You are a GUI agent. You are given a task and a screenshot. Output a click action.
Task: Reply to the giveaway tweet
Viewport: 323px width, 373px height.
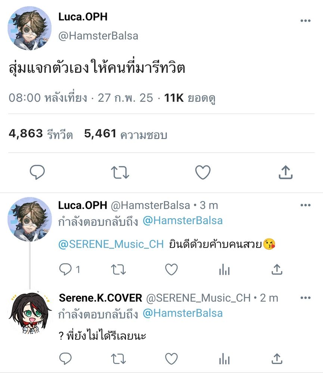coord(37,172)
